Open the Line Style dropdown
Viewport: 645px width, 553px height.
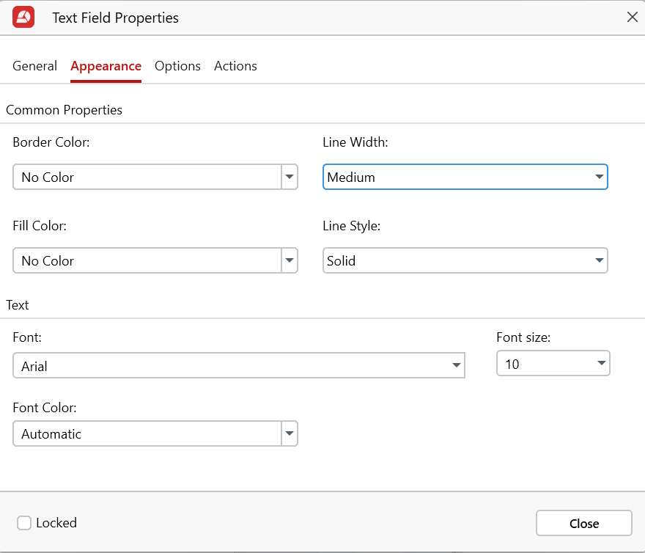465,261
